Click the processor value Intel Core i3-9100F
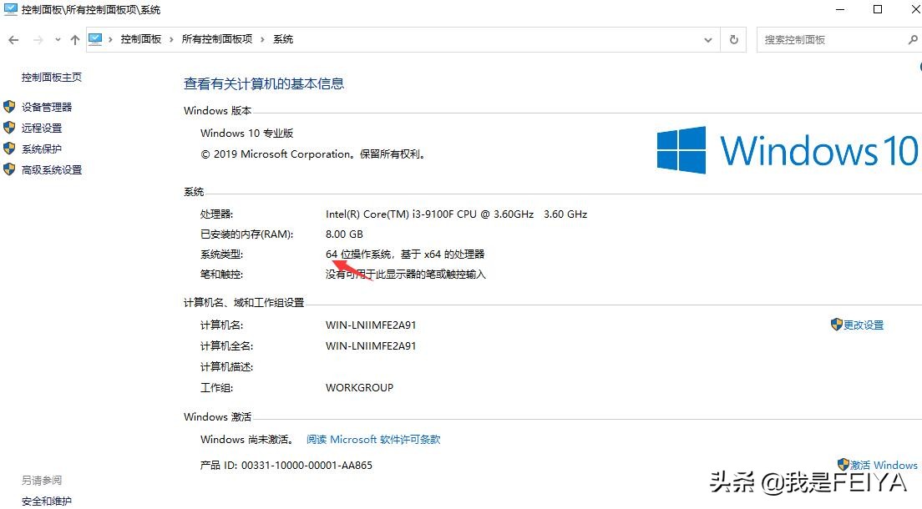This screenshot has height=509, width=922. point(456,214)
